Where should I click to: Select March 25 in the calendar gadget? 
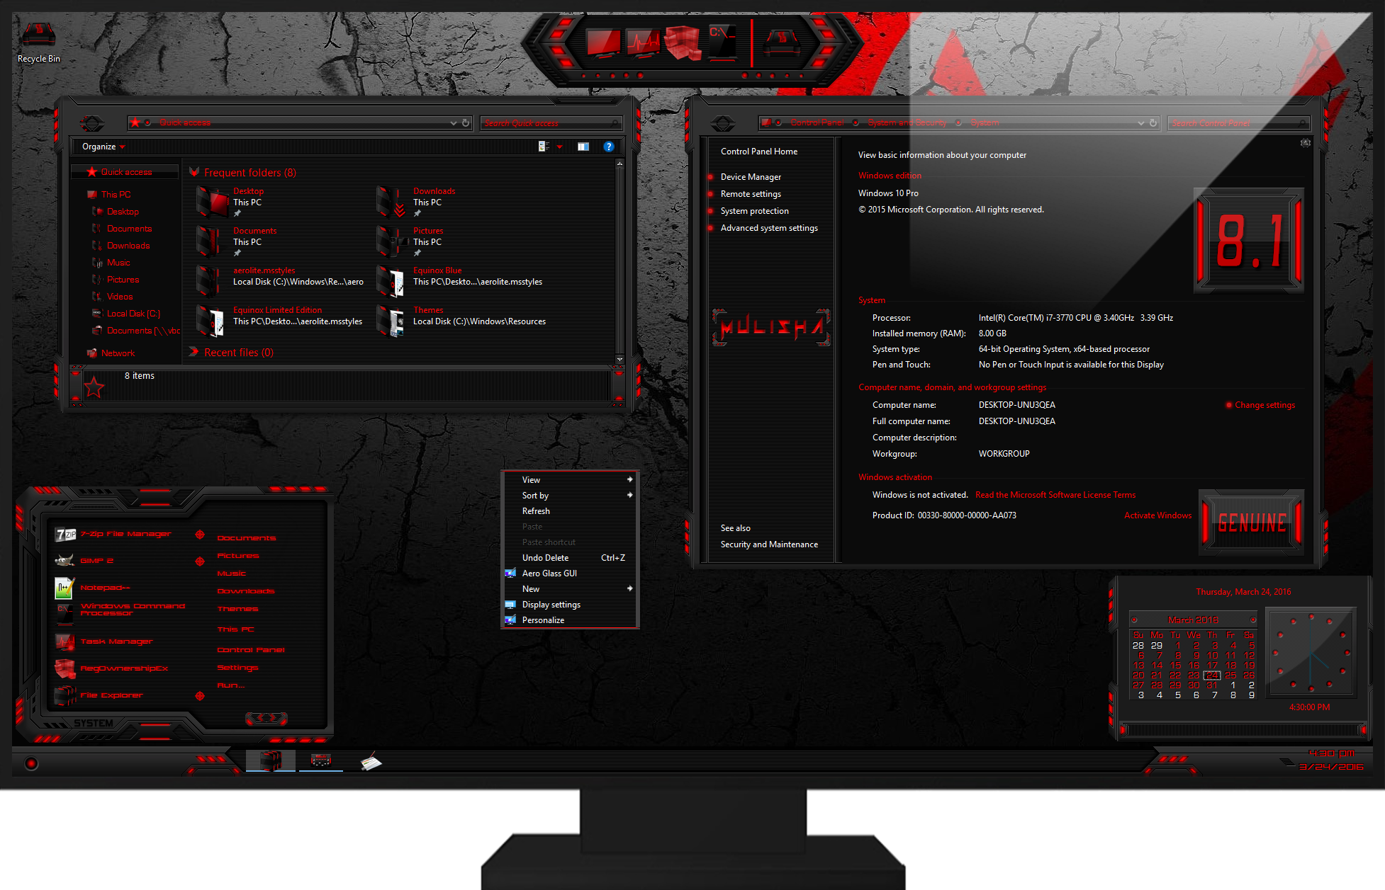pos(1230,675)
